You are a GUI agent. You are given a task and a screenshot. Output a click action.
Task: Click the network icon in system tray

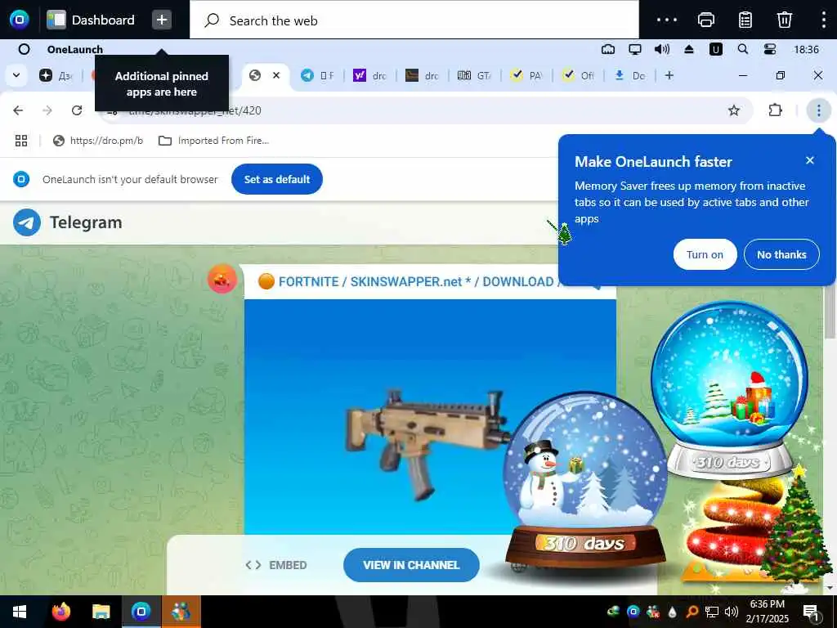pos(712,612)
